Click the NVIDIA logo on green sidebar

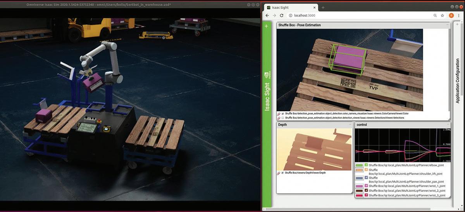pos(266,75)
